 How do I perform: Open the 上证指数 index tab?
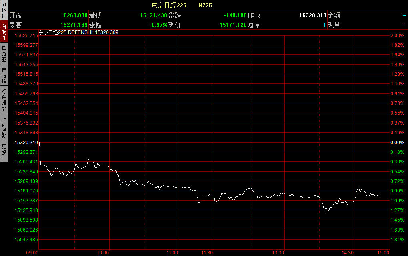click(4, 127)
